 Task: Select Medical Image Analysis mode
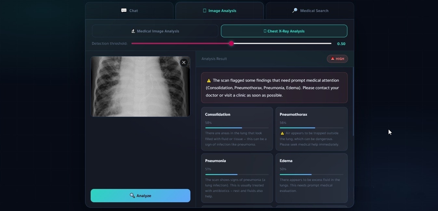155,31
